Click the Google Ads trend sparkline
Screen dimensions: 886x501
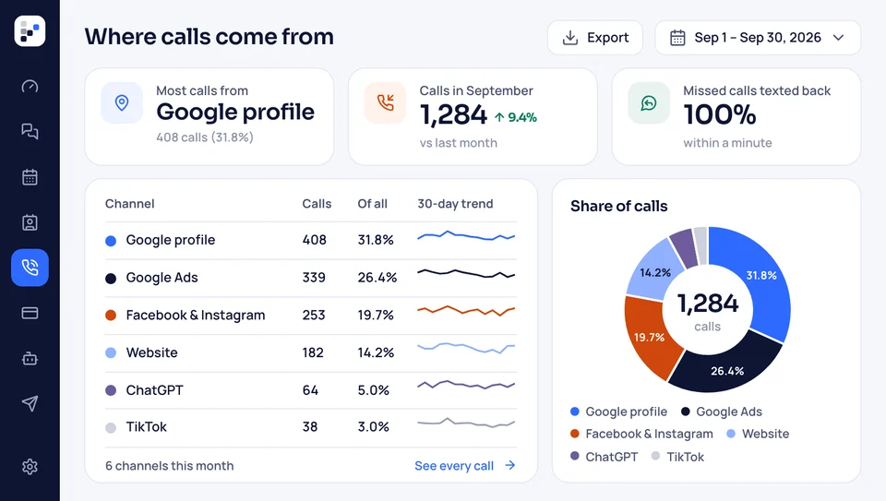click(466, 273)
